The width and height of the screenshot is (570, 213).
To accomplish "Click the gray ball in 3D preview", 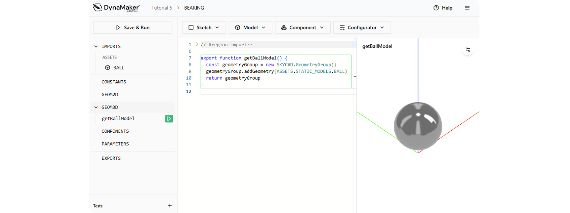I will coord(418,126).
